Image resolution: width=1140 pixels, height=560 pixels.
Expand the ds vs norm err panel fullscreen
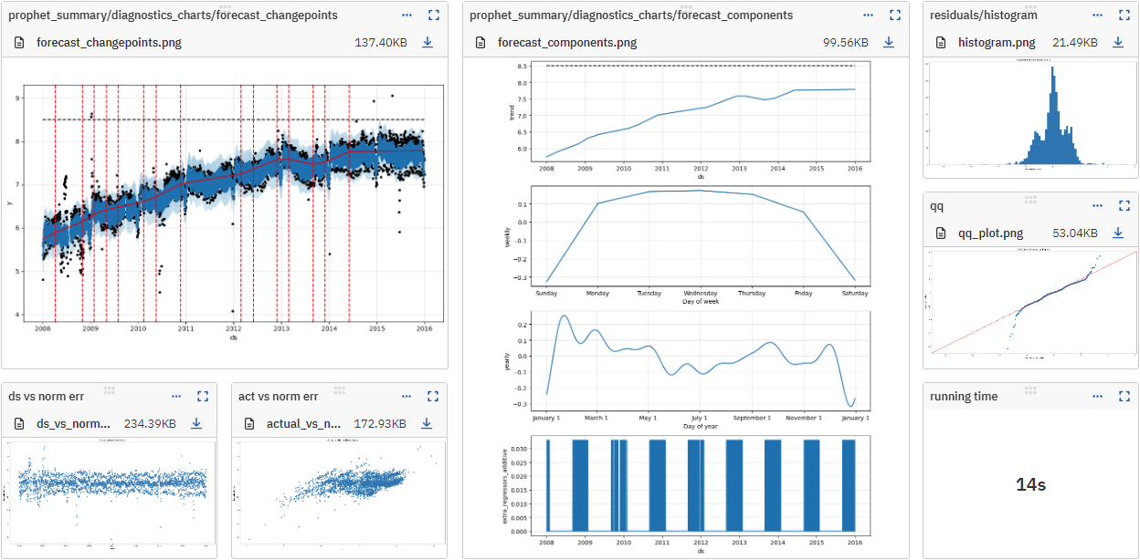[x=203, y=396]
